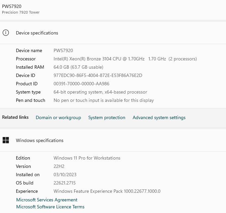Image resolution: width=226 pixels, height=213 pixels.
Task: Open the Domain or workgroup link
Action: (58, 117)
